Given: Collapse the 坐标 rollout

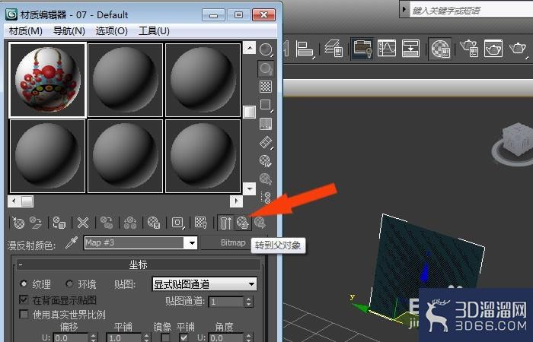Looking at the screenshot, I should click(138, 264).
